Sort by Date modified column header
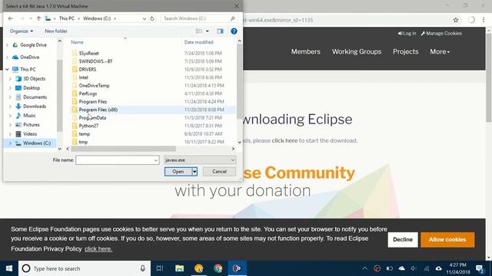Viewport: 492px width, 276px height. (x=198, y=42)
